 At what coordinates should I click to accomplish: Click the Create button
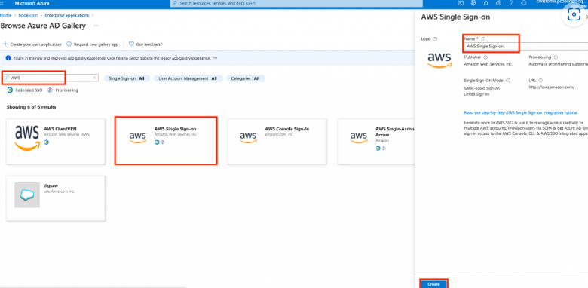click(x=433, y=284)
